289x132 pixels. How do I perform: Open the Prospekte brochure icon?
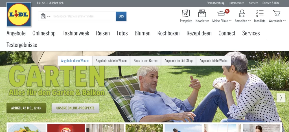pyautogui.click(x=186, y=14)
